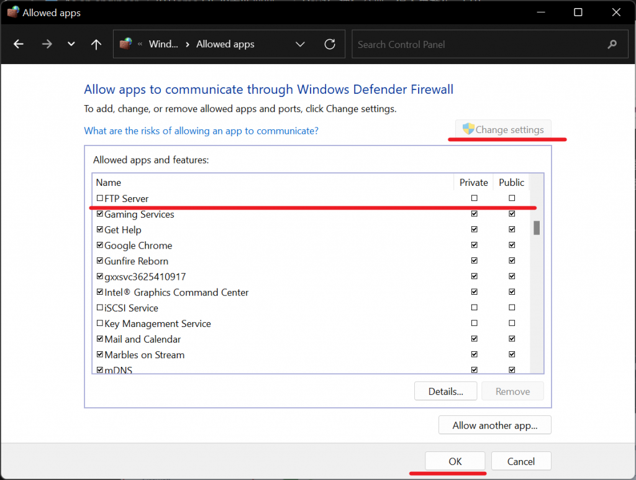Select the Get Help row text

(x=123, y=230)
